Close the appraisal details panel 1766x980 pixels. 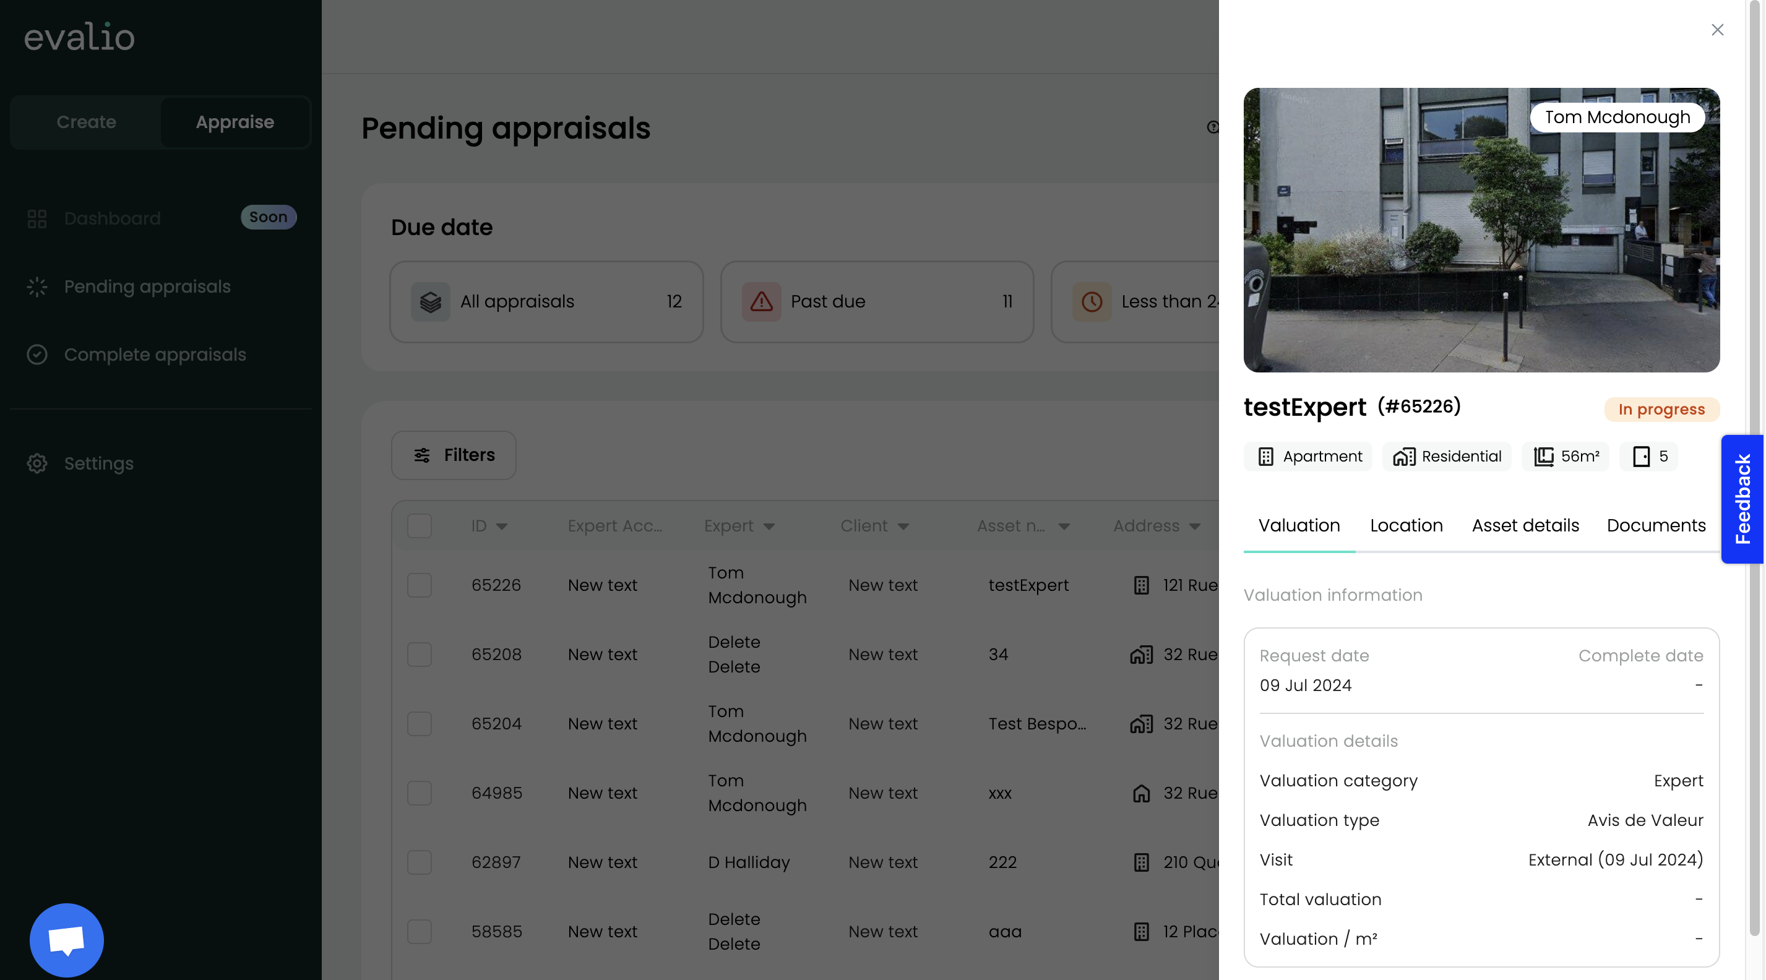(1716, 30)
